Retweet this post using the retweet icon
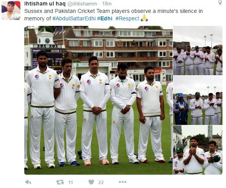This screenshot has width=226, height=188. [60, 182]
